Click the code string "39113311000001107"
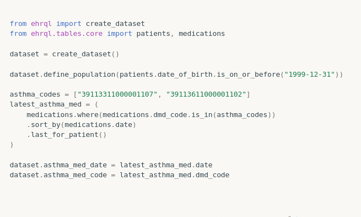361x217 pixels. (x=117, y=94)
